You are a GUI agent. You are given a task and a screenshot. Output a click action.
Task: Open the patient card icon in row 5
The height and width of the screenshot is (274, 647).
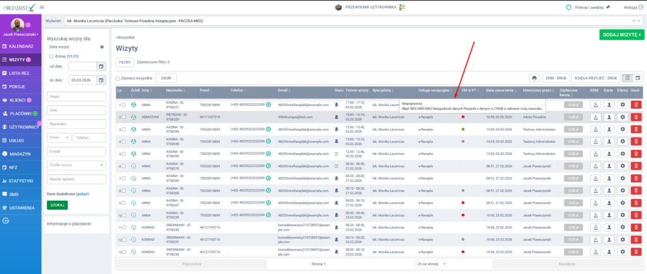pyautogui.click(x=608, y=154)
